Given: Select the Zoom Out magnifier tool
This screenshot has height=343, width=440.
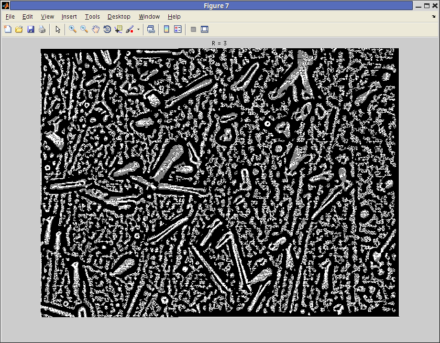Looking at the screenshot, I should (x=84, y=29).
